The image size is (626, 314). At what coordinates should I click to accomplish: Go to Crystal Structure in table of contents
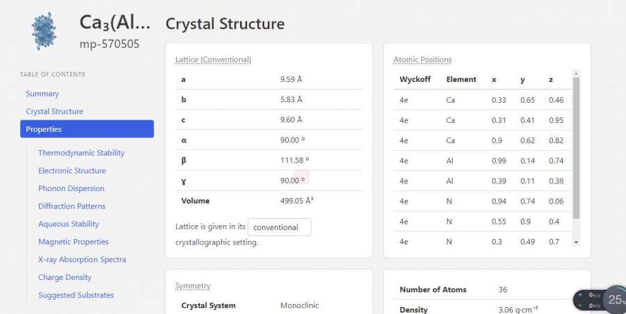click(54, 111)
